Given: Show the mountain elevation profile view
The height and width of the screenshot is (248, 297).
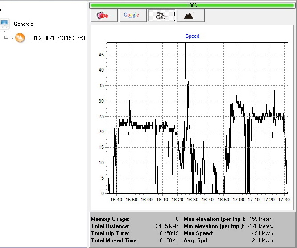Looking at the screenshot, I should [x=190, y=16].
